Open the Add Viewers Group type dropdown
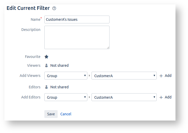 pyautogui.click(x=66, y=76)
